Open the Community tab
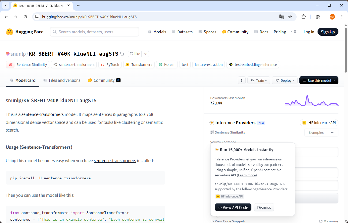The width and height of the screenshot is (348, 223). pos(104,80)
